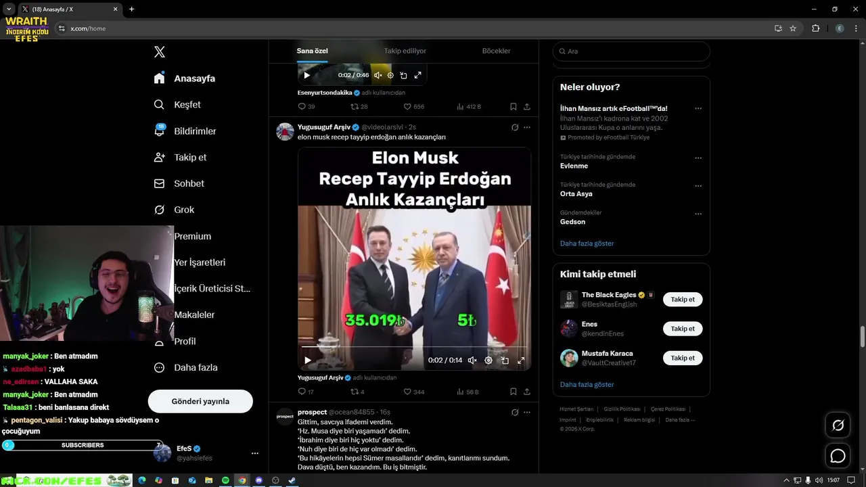Switch to Takip ediliyor tab

[405, 51]
